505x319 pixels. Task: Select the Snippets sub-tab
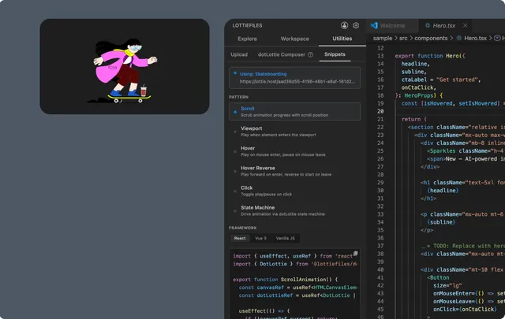click(x=335, y=54)
